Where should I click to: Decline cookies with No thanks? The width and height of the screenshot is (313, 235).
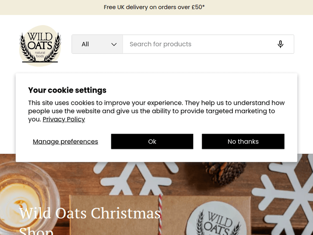pyautogui.click(x=243, y=142)
